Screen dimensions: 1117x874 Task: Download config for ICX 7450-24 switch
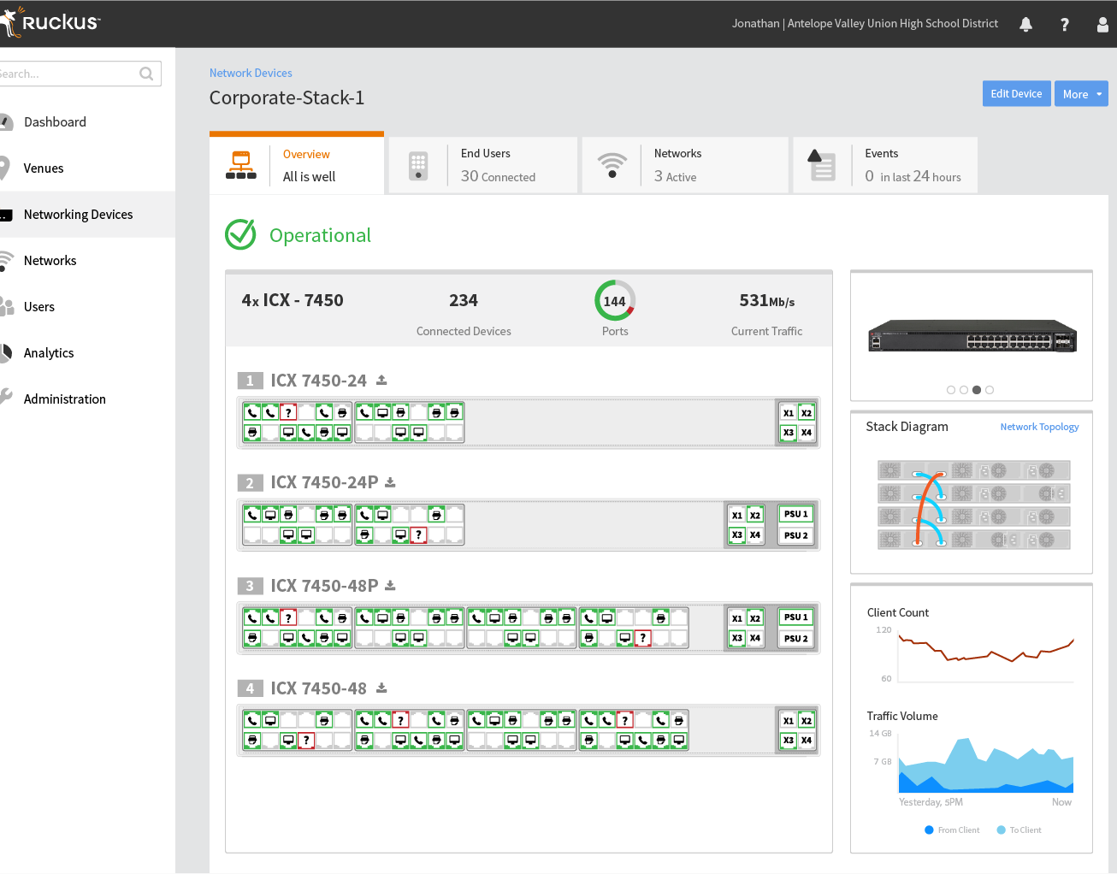[x=381, y=381]
